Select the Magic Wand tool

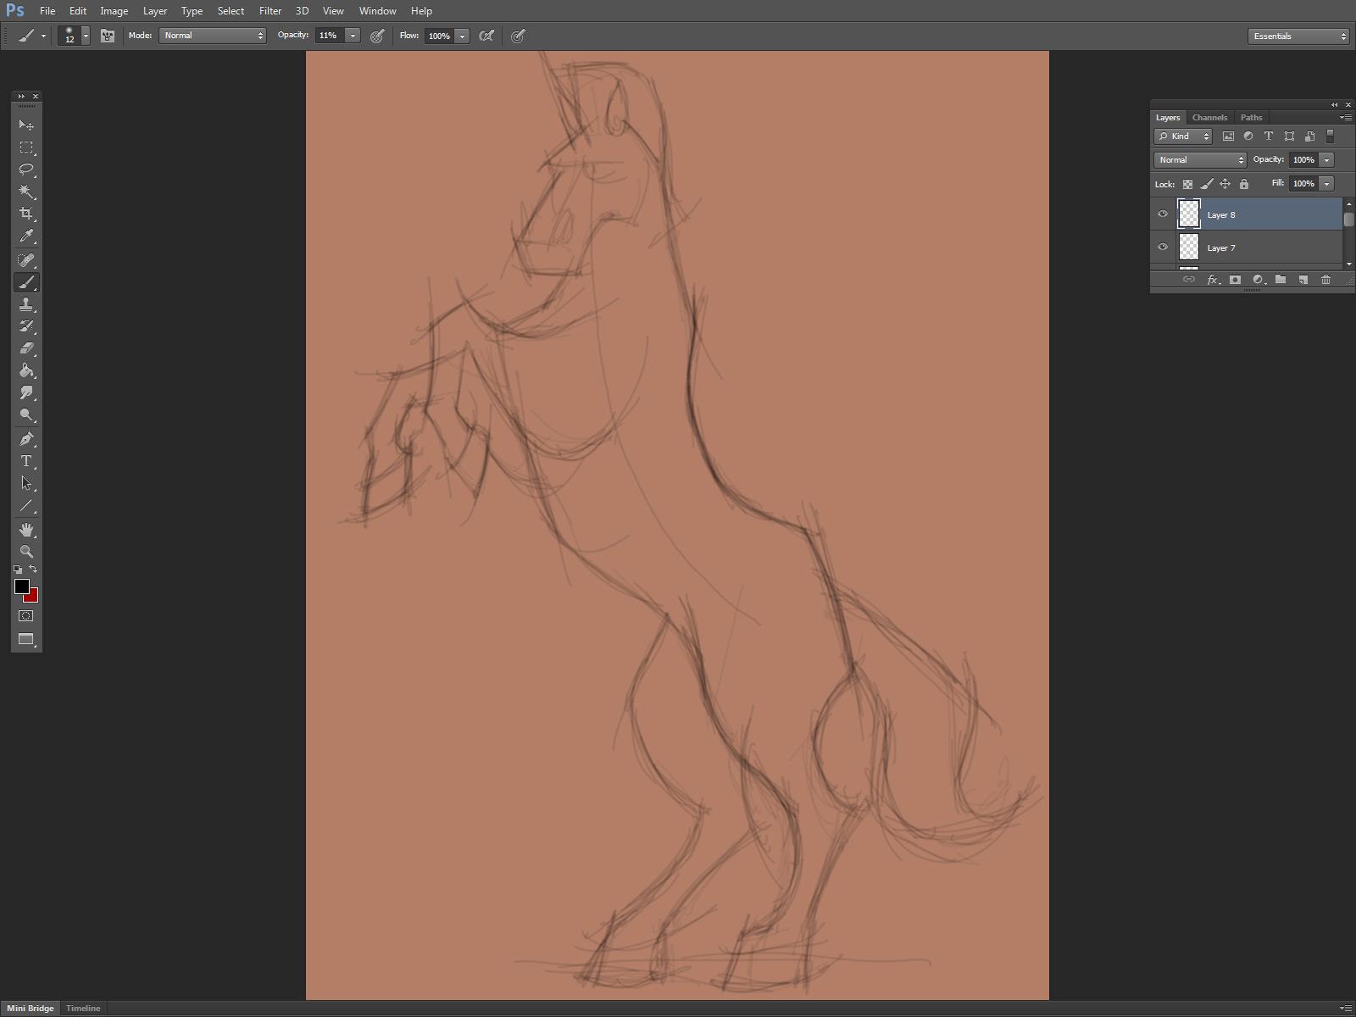(26, 192)
